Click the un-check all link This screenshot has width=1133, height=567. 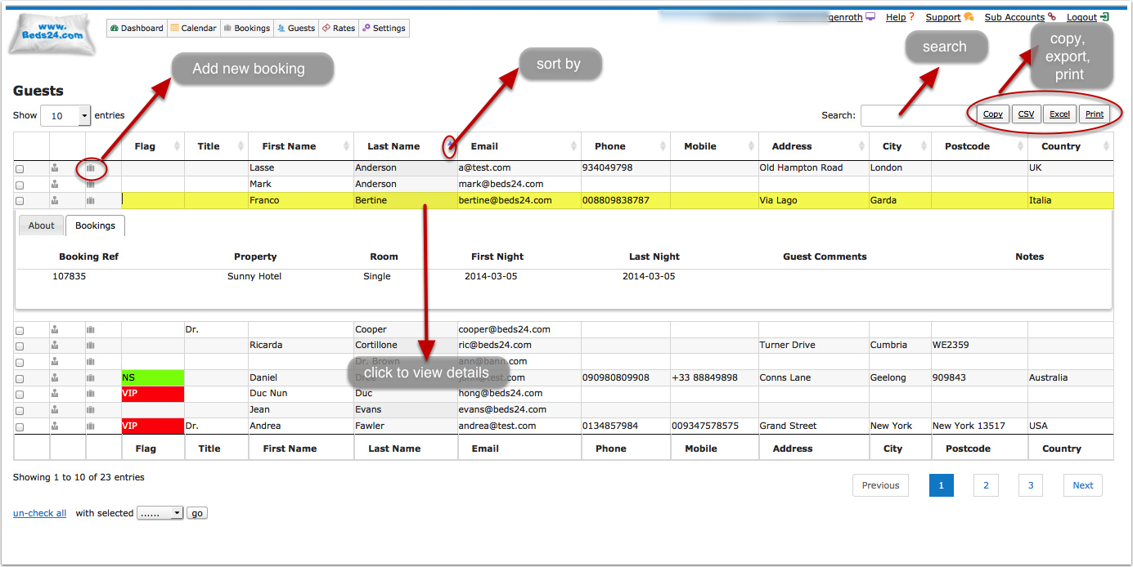coord(40,513)
